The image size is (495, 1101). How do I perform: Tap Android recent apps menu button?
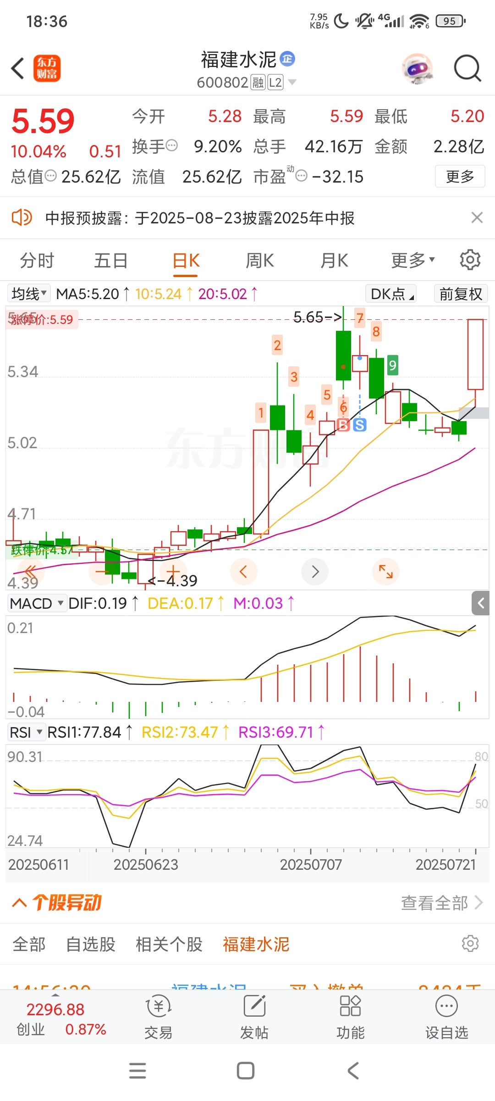click(x=137, y=1071)
